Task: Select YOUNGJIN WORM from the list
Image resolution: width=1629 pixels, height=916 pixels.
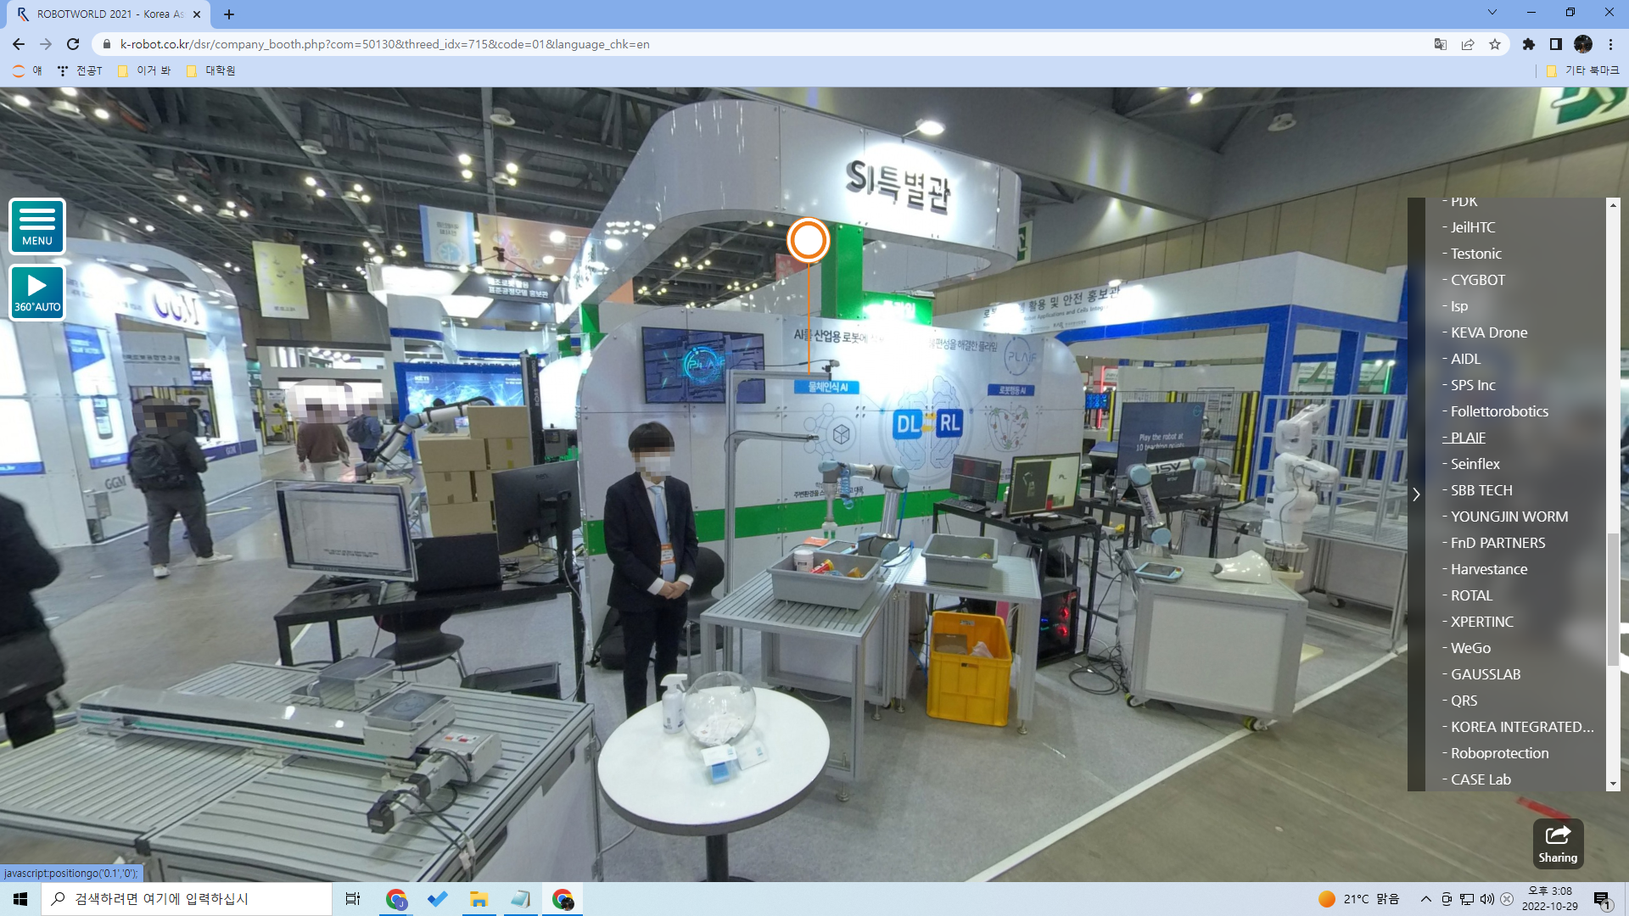Action: pos(1509,517)
